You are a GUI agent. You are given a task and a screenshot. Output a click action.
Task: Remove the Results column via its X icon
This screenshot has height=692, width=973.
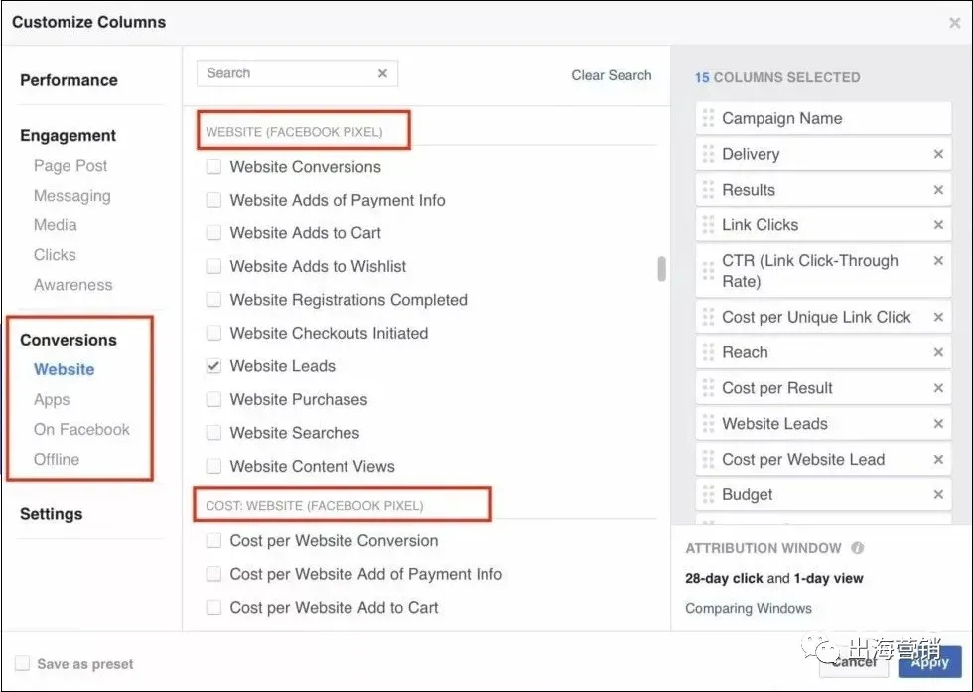point(938,190)
